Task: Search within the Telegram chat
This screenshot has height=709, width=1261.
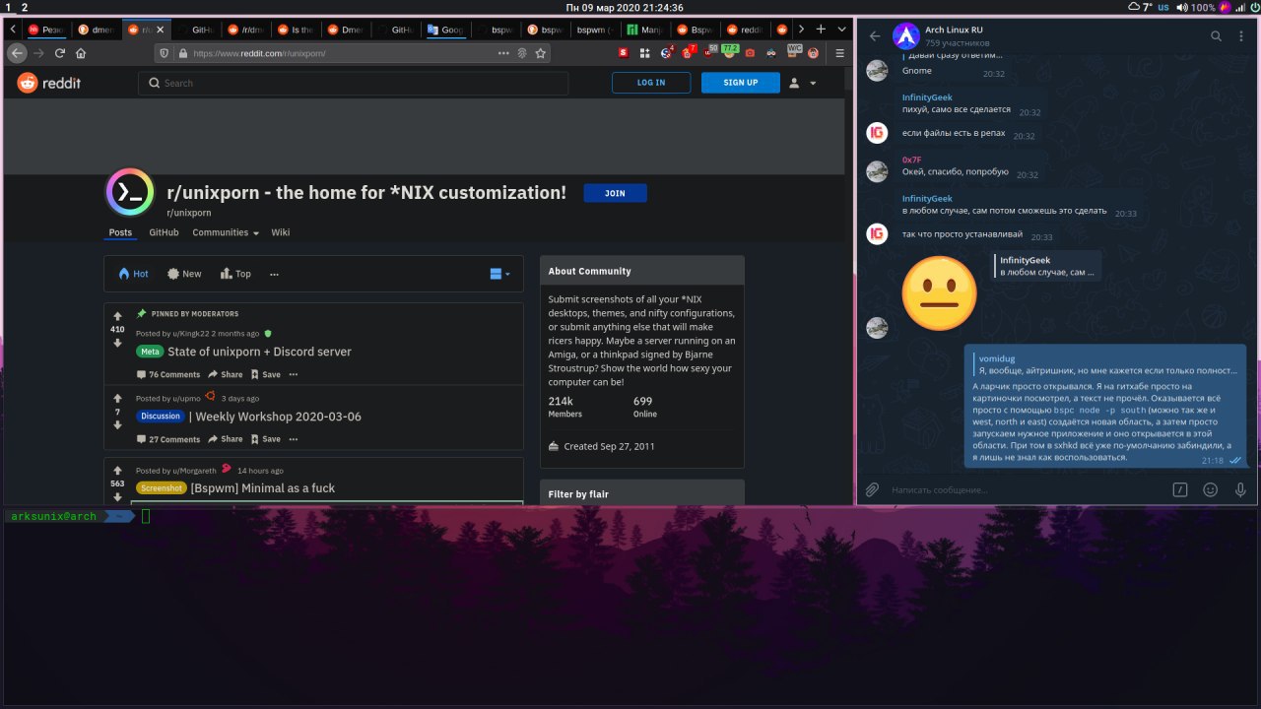Action: tap(1216, 36)
